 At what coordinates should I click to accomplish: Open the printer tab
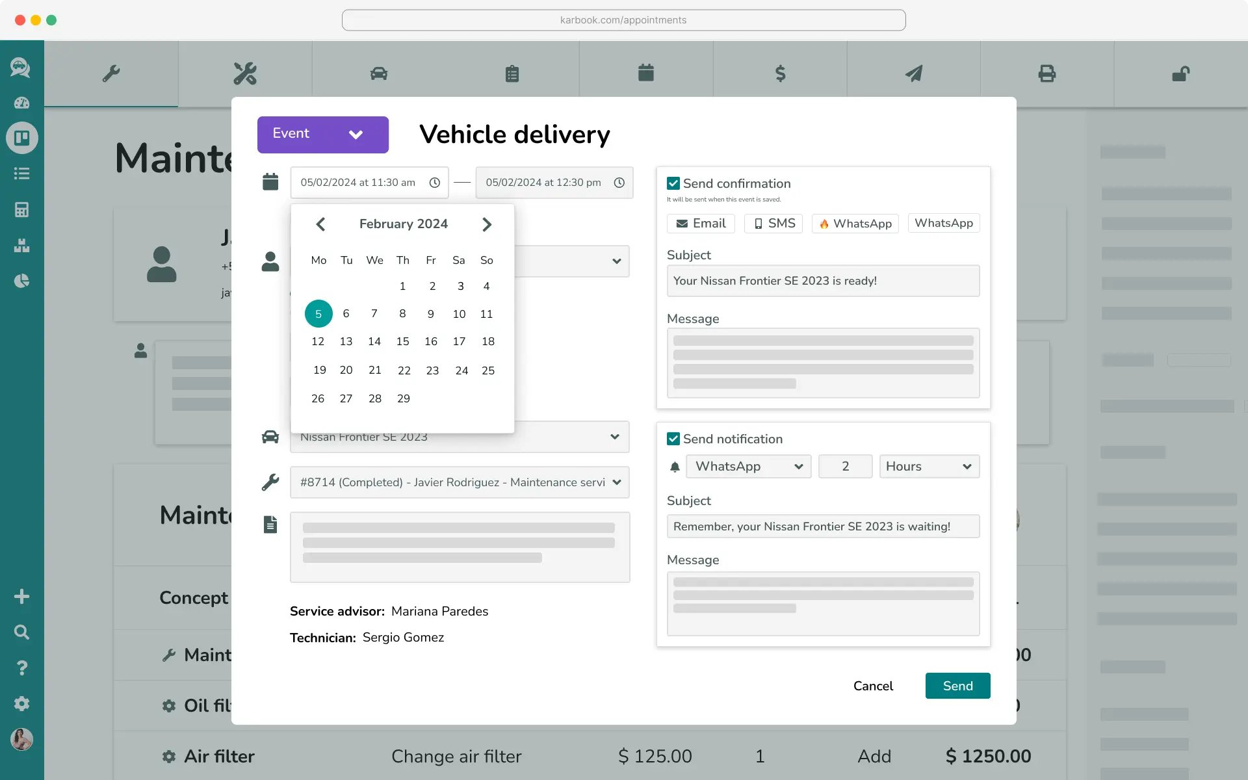click(1047, 73)
